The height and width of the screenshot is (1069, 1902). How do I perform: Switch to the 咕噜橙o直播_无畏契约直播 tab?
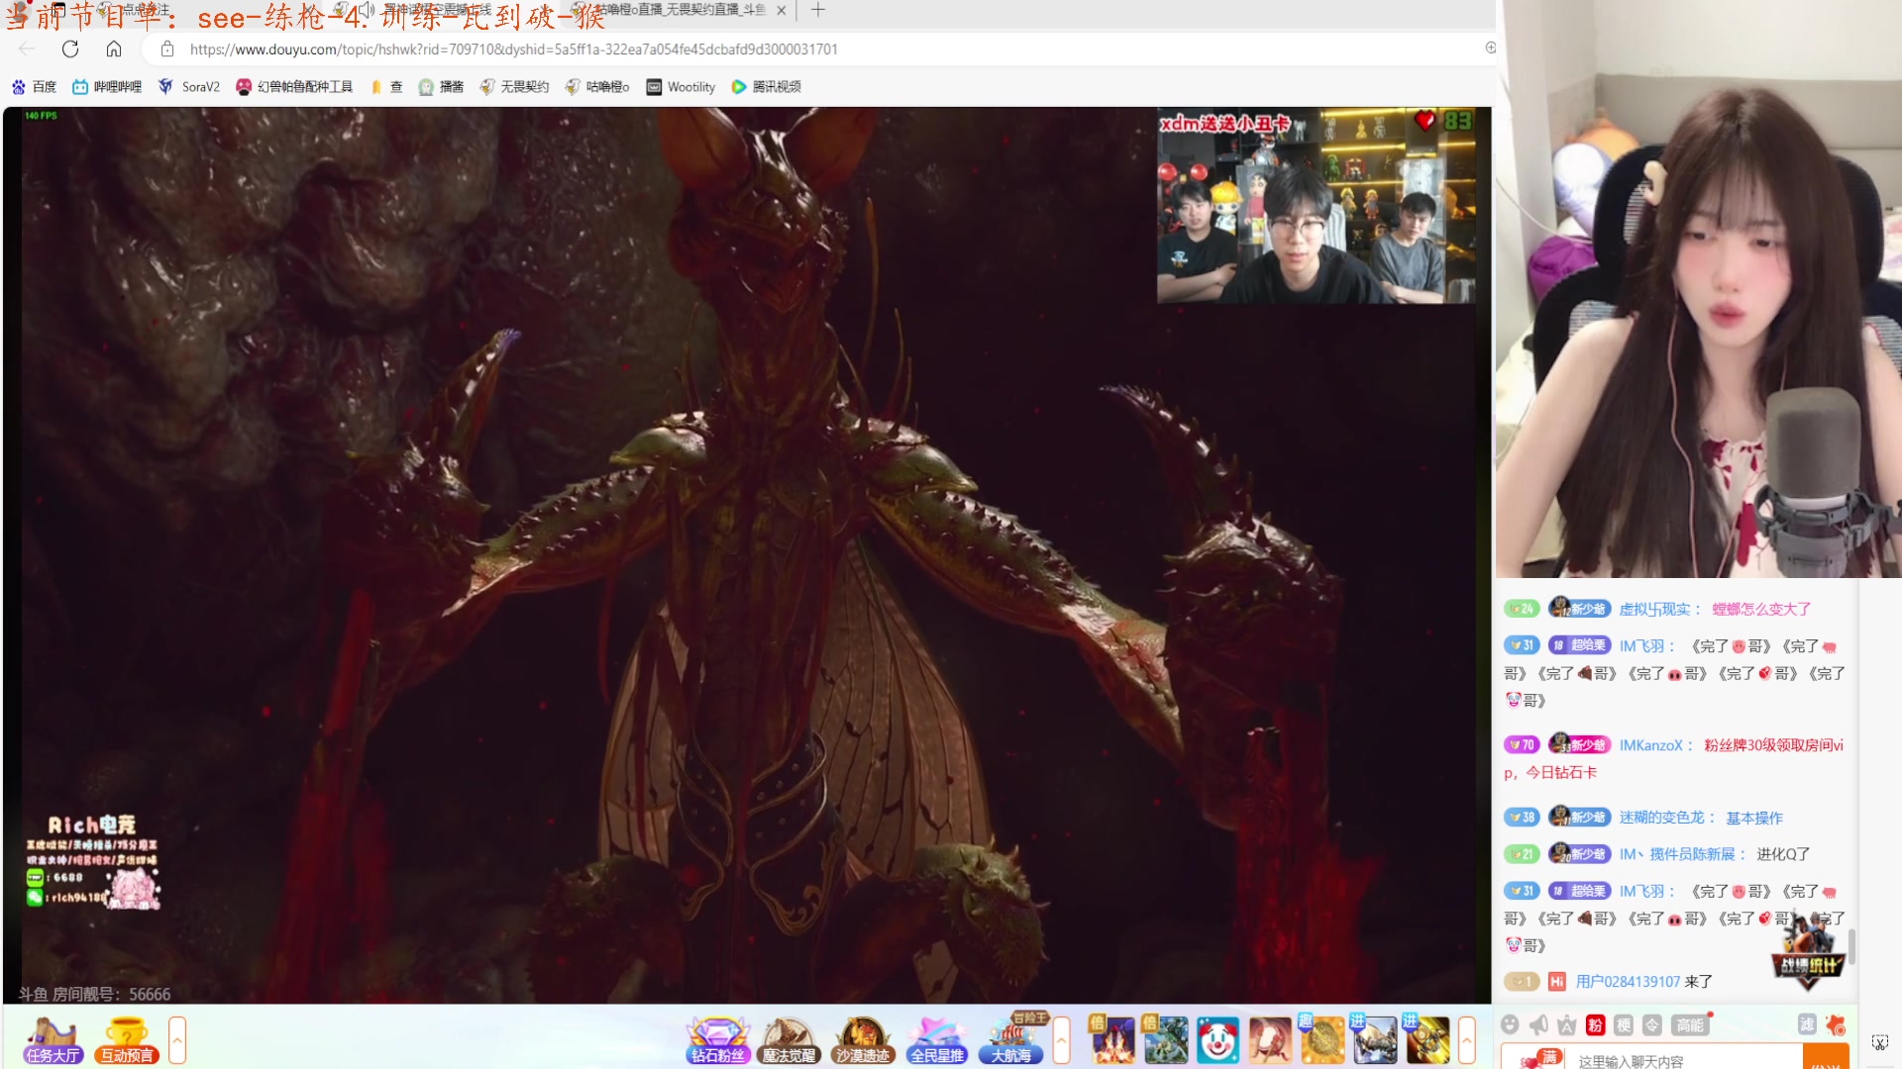click(678, 10)
